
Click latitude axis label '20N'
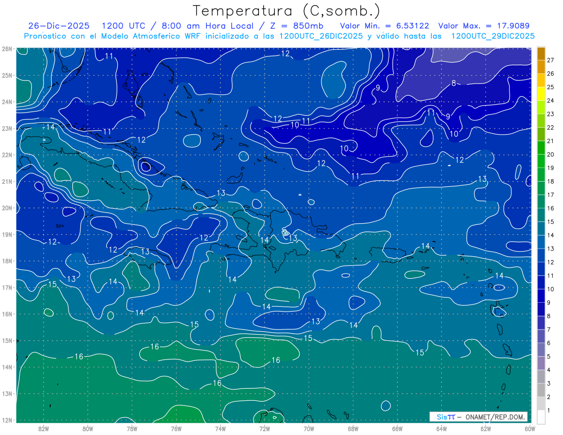7,208
